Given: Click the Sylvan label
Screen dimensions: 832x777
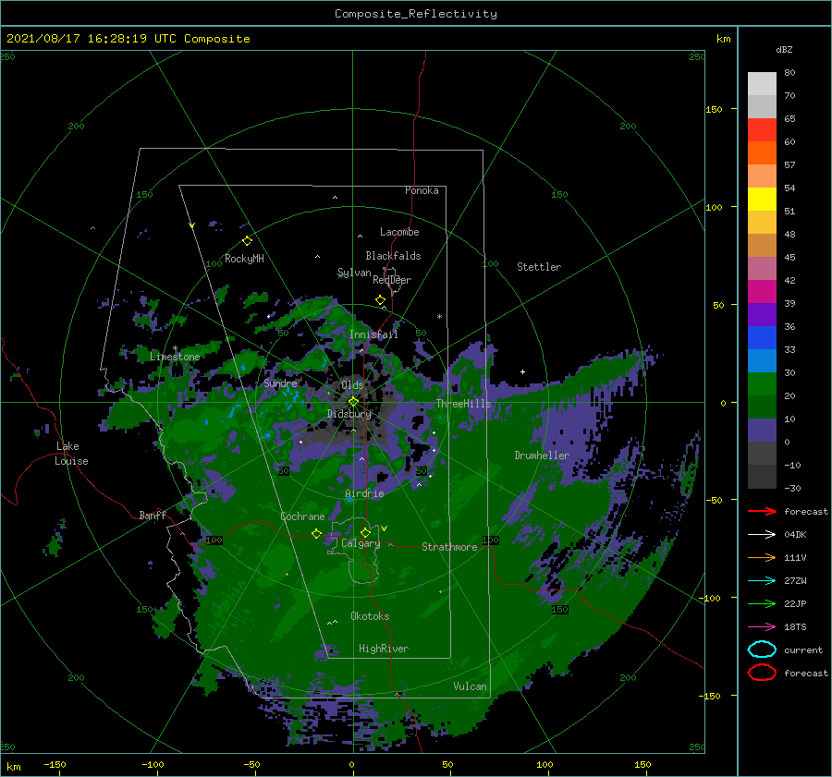Looking at the screenshot, I should pyautogui.click(x=354, y=273).
